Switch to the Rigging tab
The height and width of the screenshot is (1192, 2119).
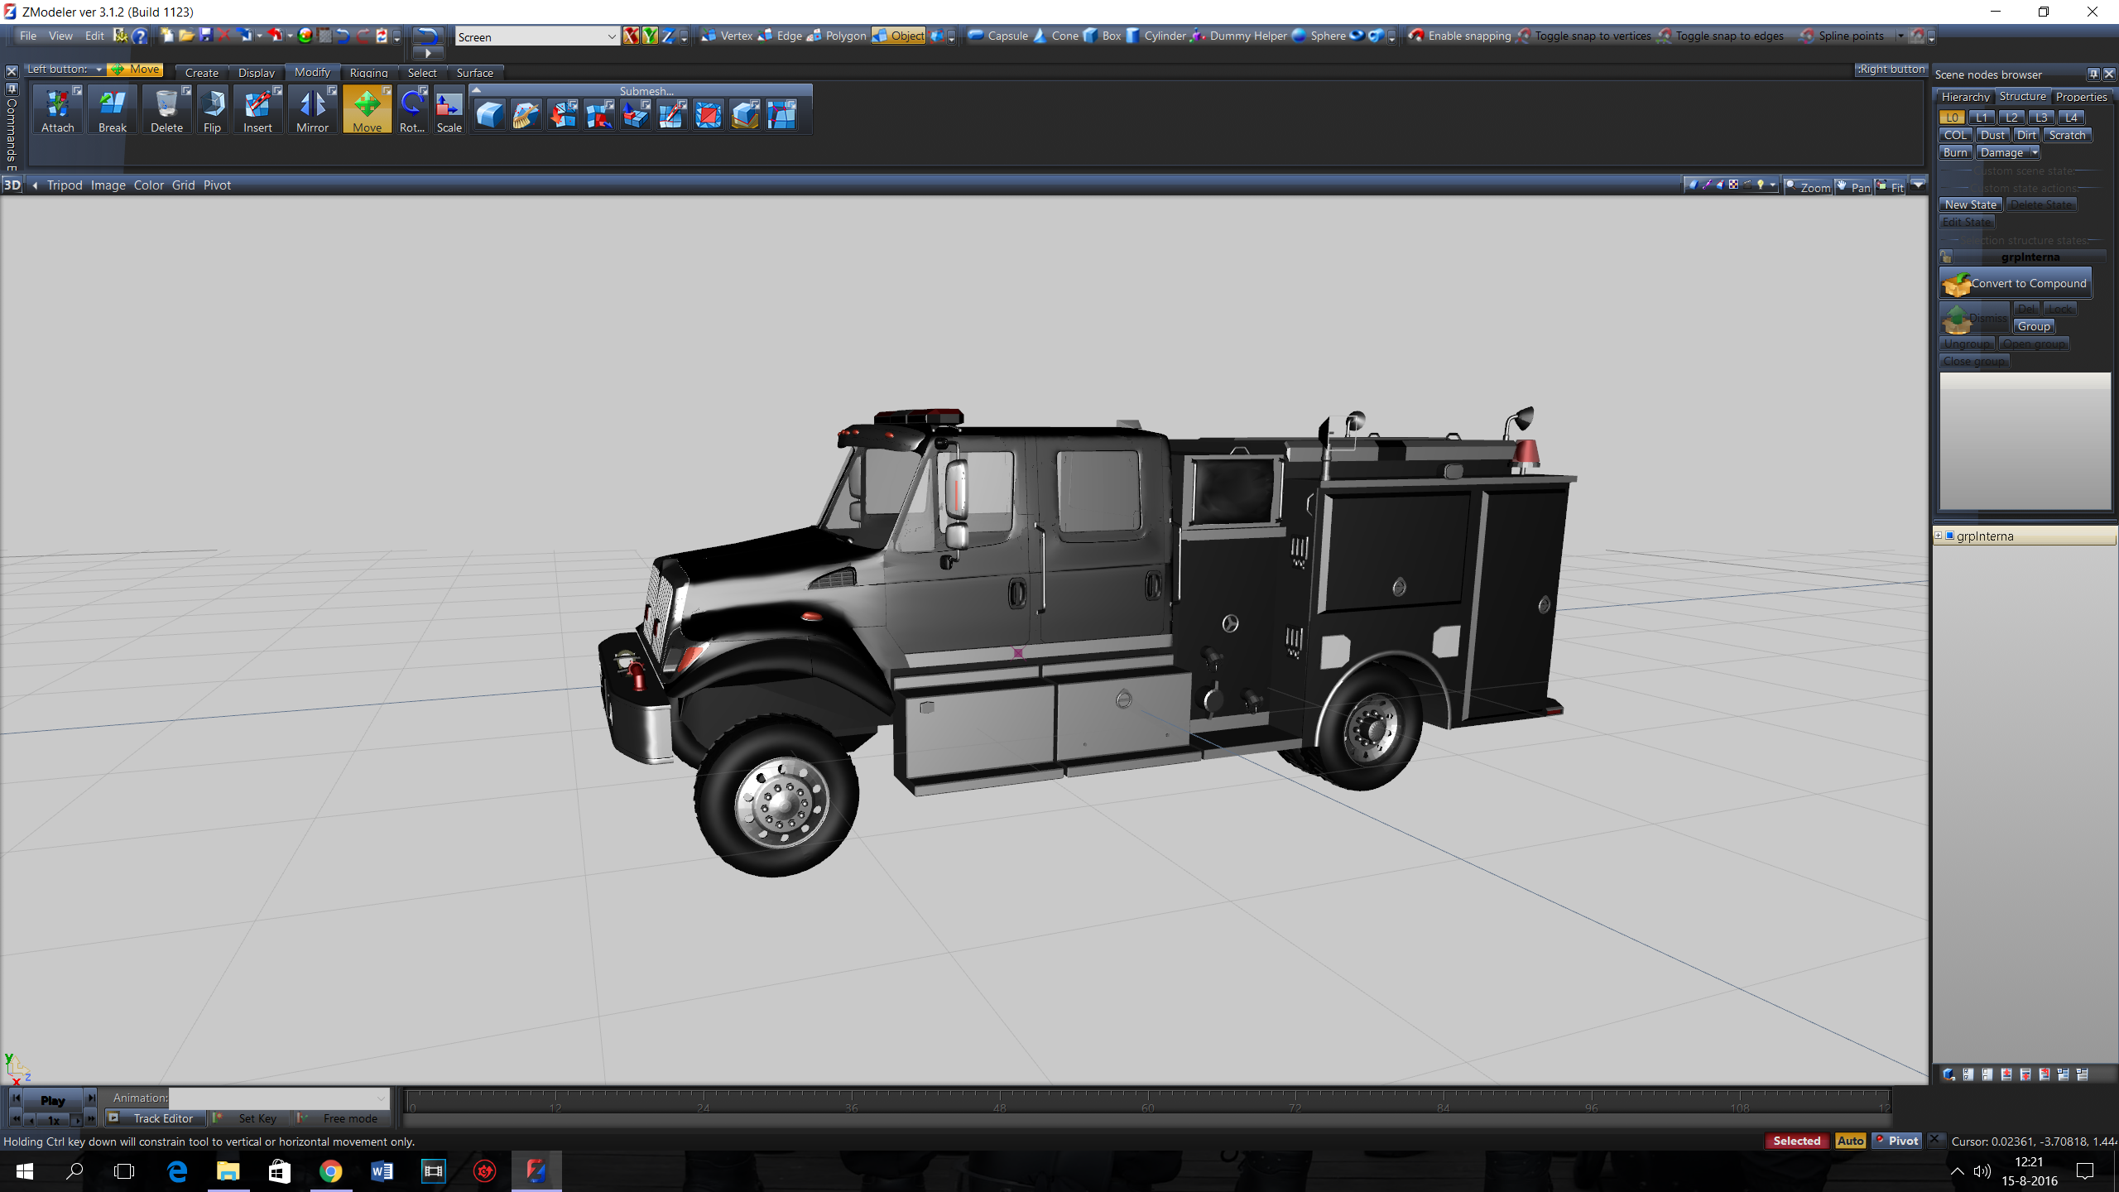368,73
